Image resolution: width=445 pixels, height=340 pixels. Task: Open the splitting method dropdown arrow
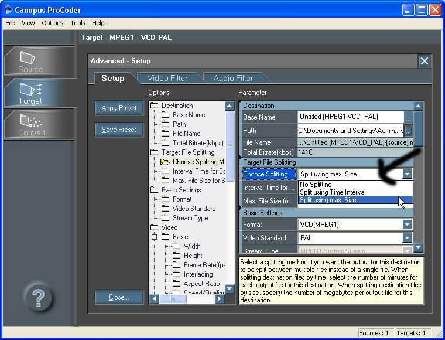(x=407, y=174)
